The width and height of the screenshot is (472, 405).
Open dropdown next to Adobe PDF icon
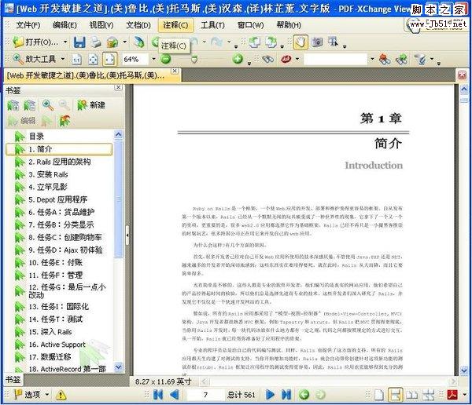[464, 395]
